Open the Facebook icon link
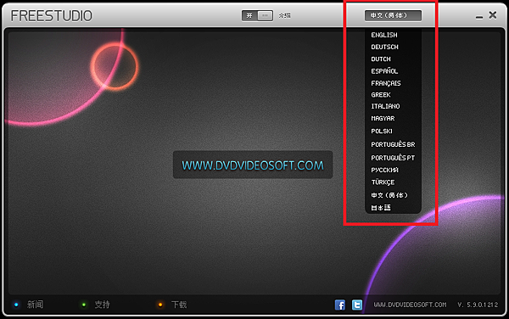 pos(340,305)
